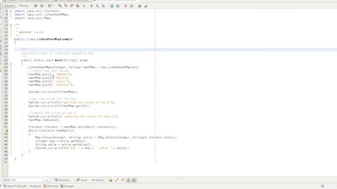Image resolution: width=337 pixels, height=189 pixels.
Task: Collapse the Javadoc fold at line 12
Action: 11,25
